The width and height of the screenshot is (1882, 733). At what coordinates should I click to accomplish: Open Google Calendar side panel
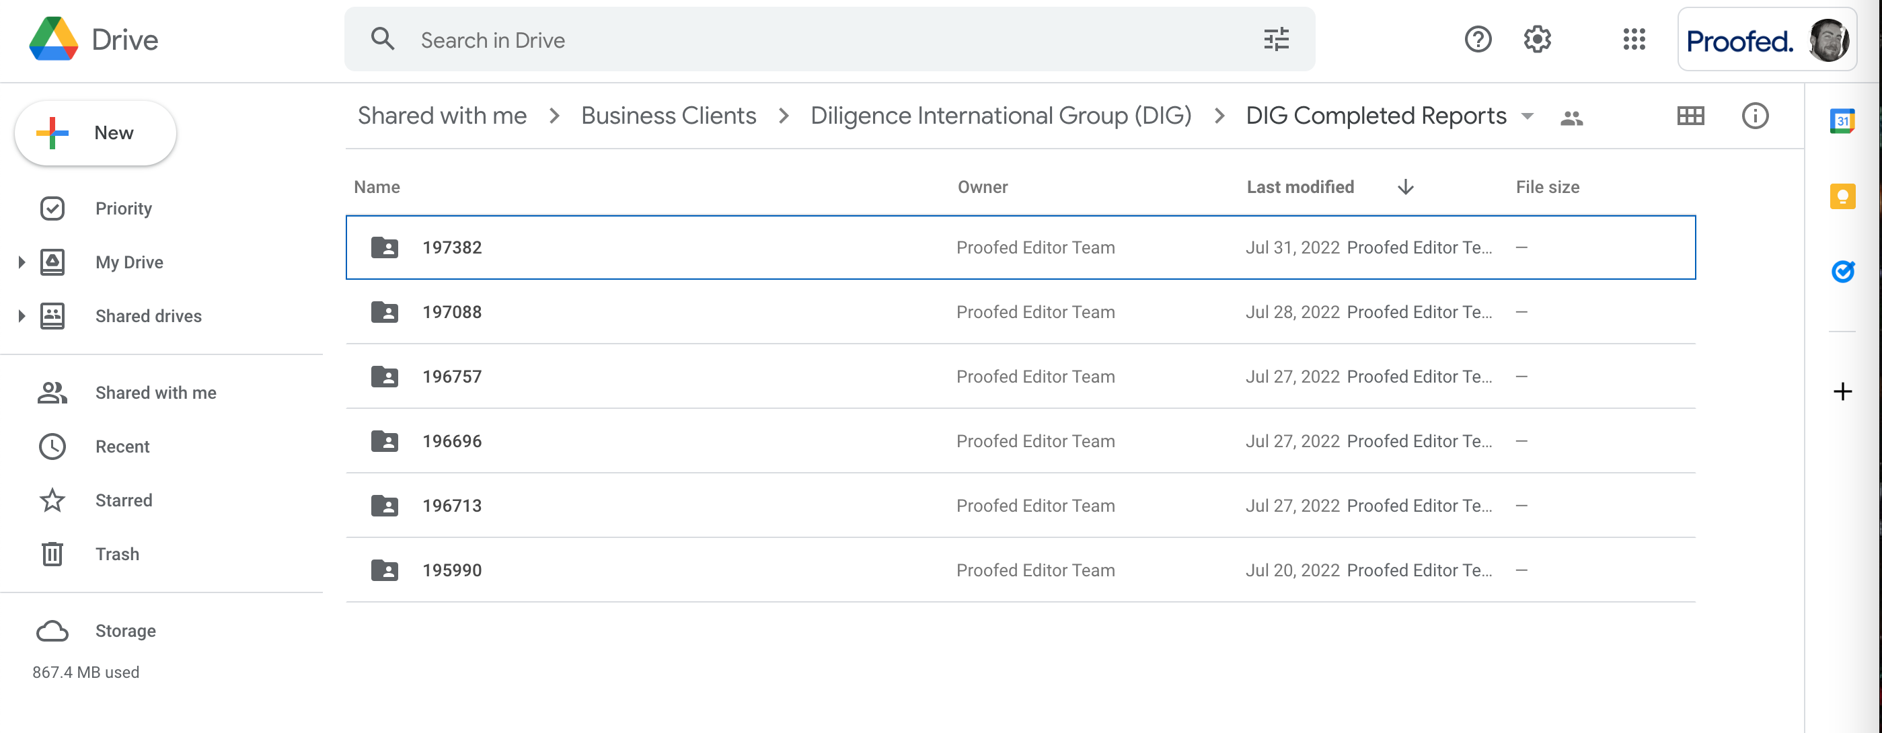(x=1844, y=121)
